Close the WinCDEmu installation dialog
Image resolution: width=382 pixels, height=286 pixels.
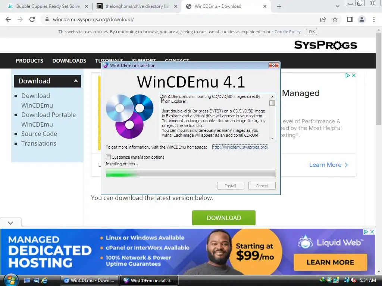pyautogui.click(x=273, y=66)
